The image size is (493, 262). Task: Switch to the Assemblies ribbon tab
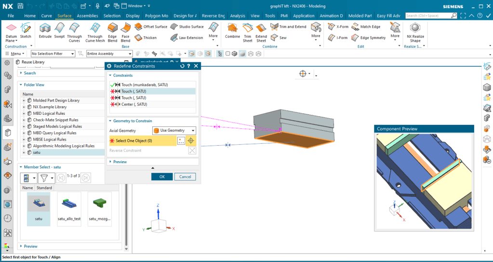87,16
